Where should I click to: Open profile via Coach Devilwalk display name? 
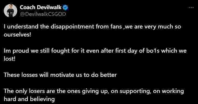tap(41, 8)
